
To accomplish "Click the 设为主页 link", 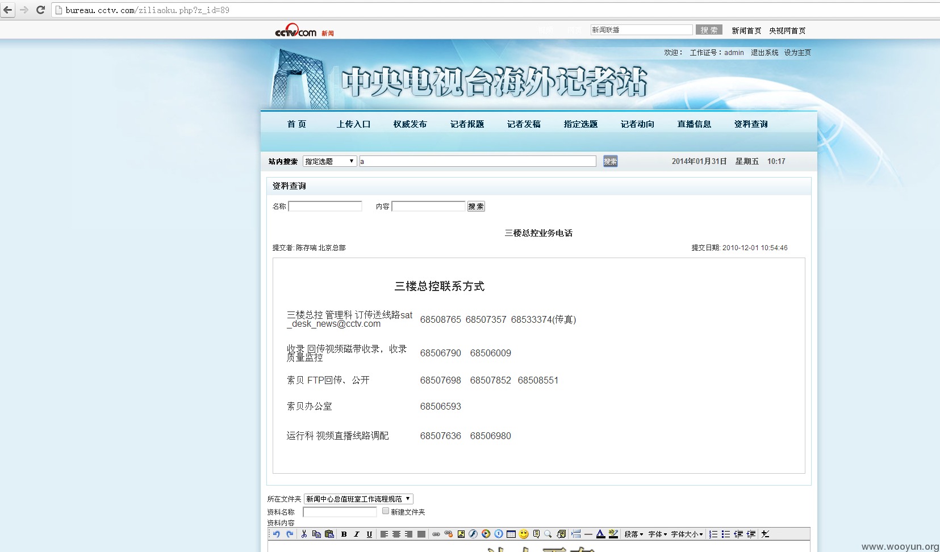I will [797, 53].
